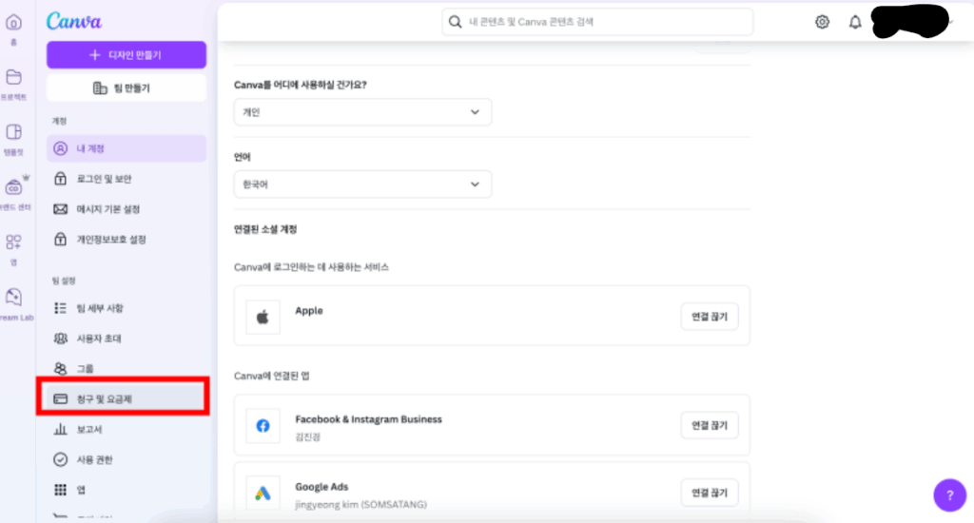Click the search field for Canva content

coord(597,22)
